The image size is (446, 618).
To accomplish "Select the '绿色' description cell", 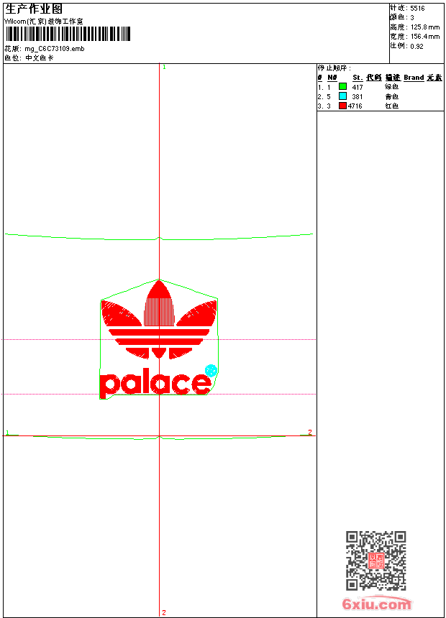I will [x=392, y=87].
